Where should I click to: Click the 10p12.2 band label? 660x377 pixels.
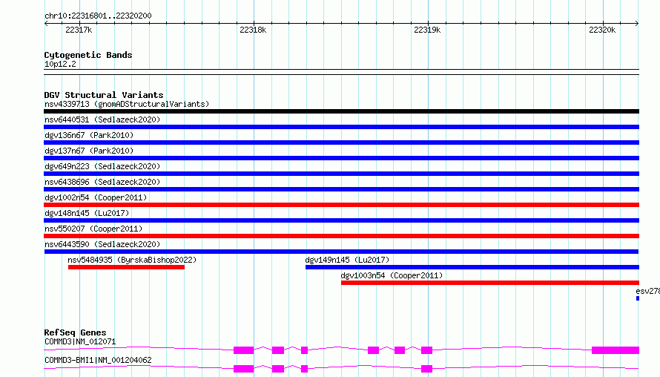coord(60,64)
